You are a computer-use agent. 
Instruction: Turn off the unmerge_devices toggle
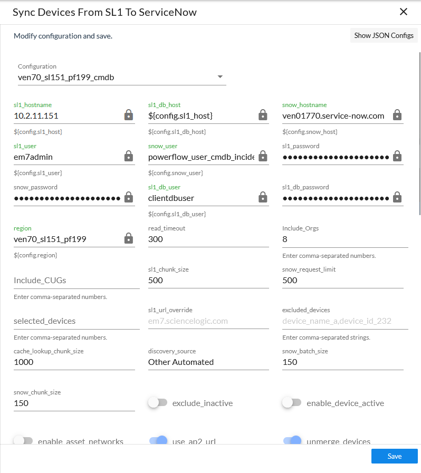coord(292,440)
